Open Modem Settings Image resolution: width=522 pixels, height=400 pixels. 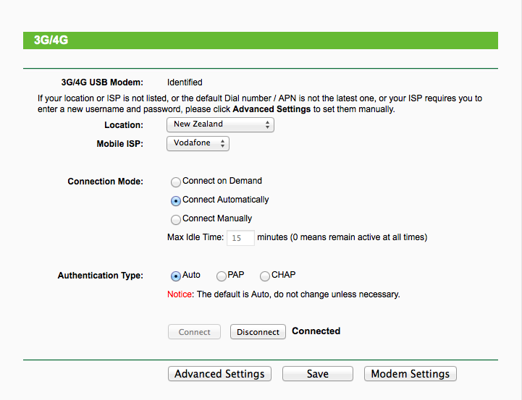pyautogui.click(x=410, y=374)
